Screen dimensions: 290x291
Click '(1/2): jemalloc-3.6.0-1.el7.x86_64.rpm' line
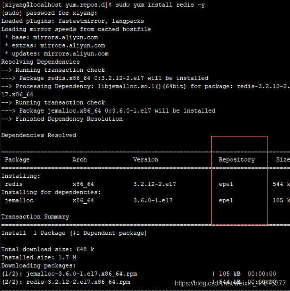[x=70, y=274]
